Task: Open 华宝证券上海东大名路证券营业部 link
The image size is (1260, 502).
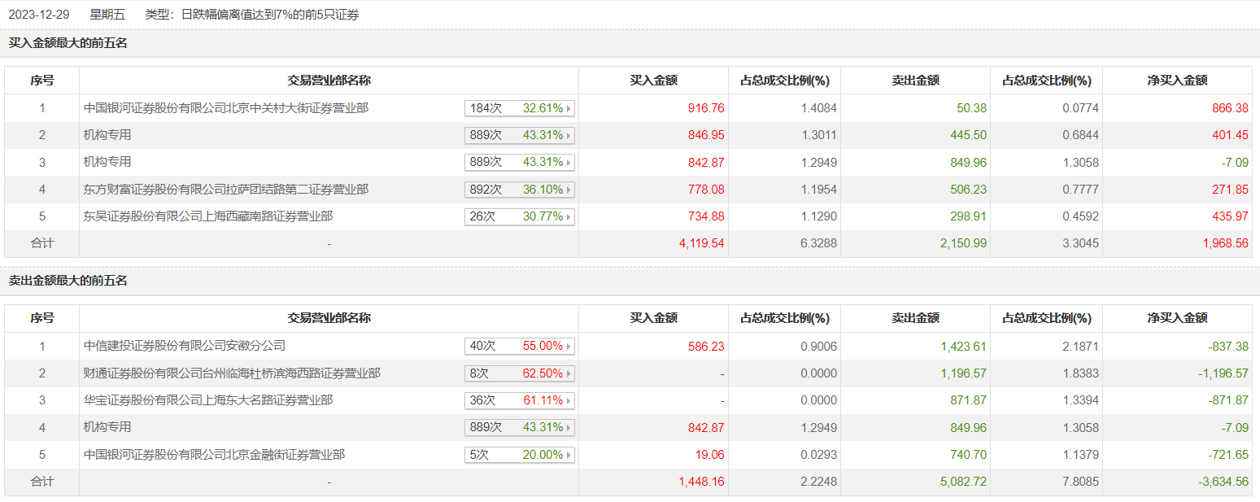Action: [208, 400]
